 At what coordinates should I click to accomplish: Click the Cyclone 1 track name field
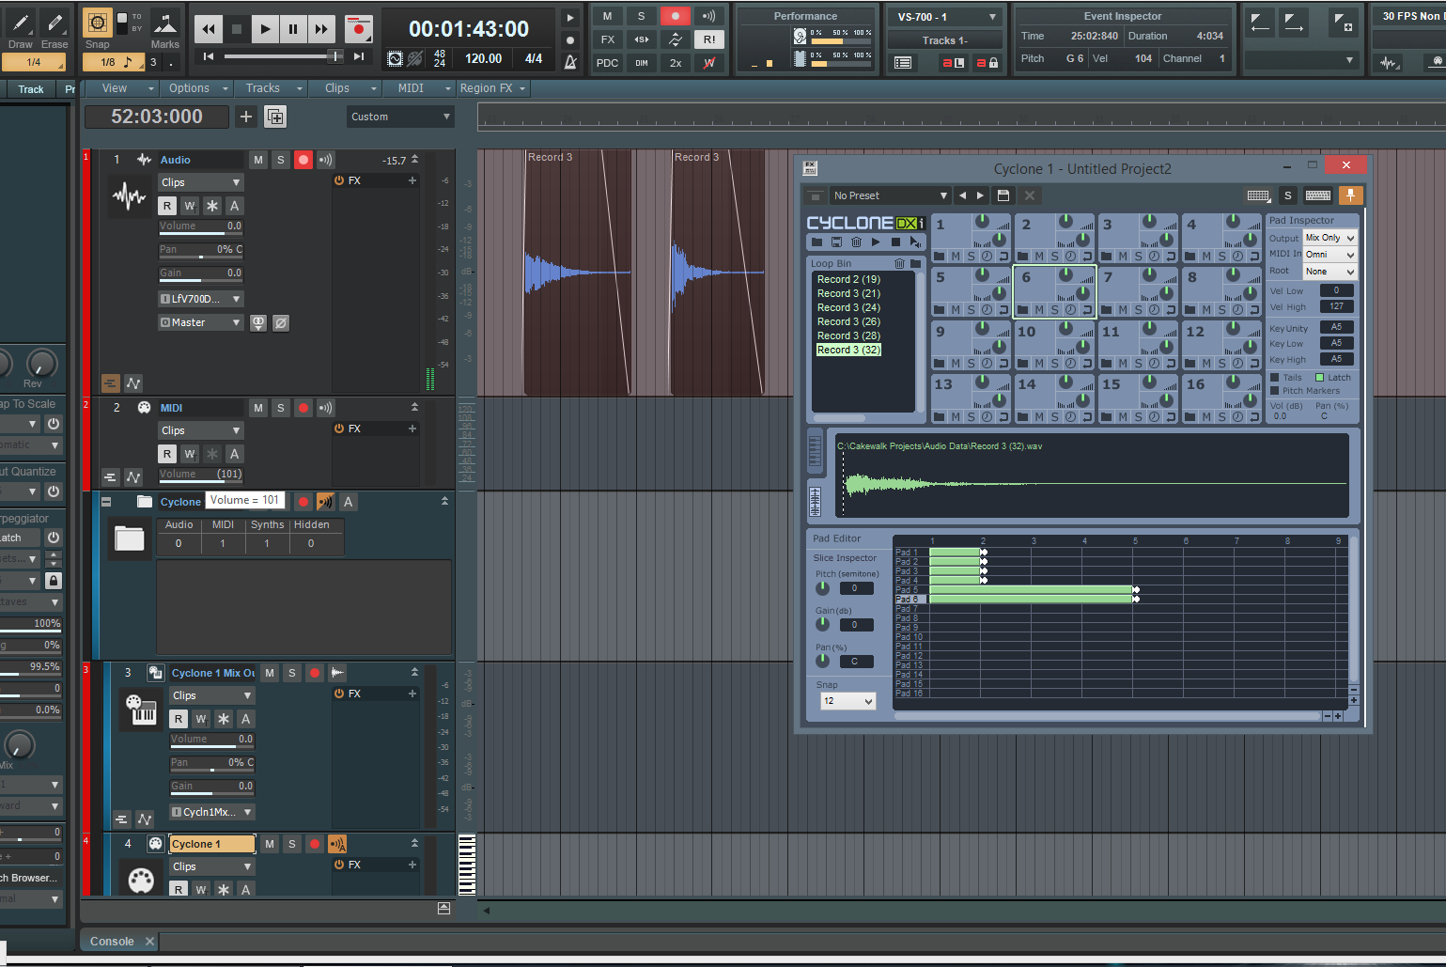pyautogui.click(x=212, y=844)
